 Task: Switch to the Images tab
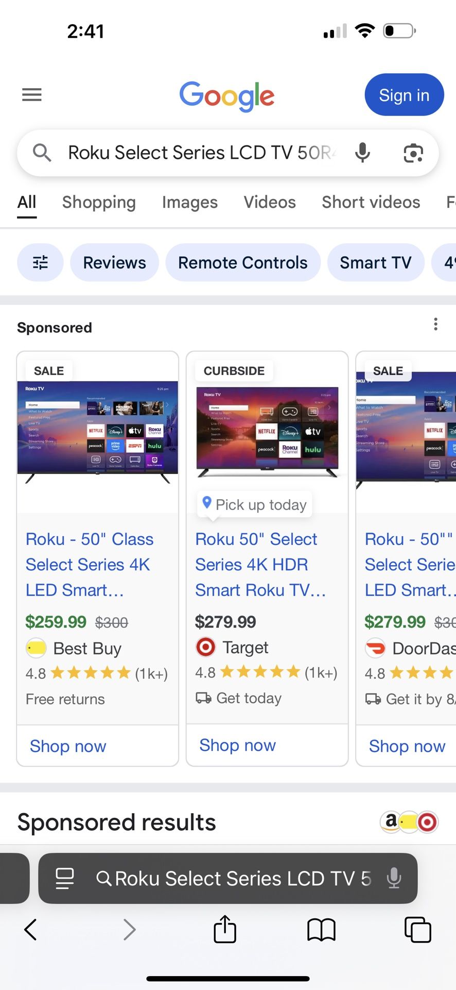[x=189, y=202]
